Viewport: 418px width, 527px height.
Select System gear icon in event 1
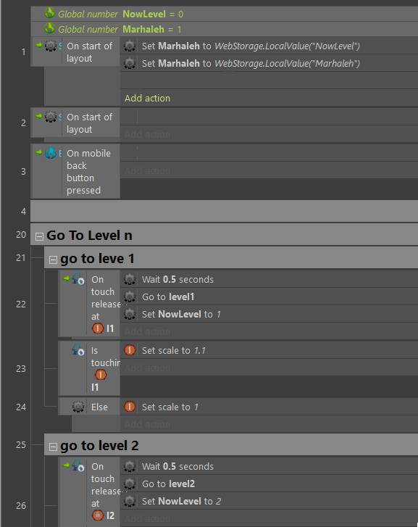click(x=51, y=46)
